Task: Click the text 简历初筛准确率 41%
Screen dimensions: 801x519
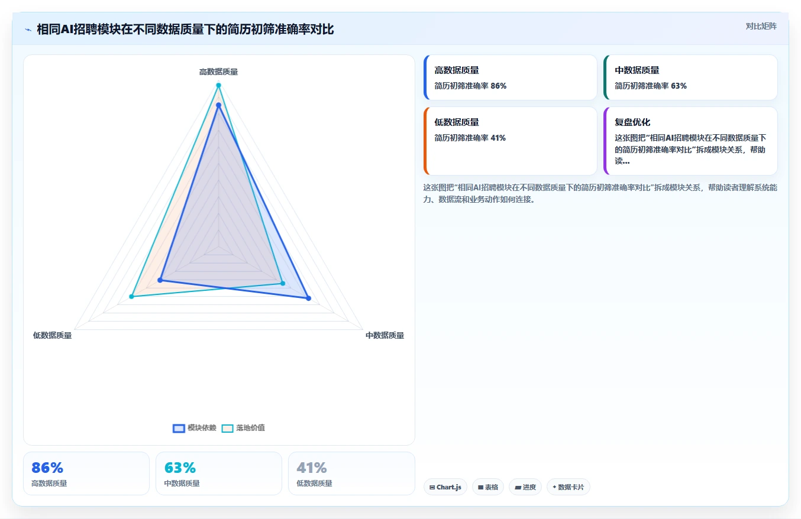Action: [470, 138]
